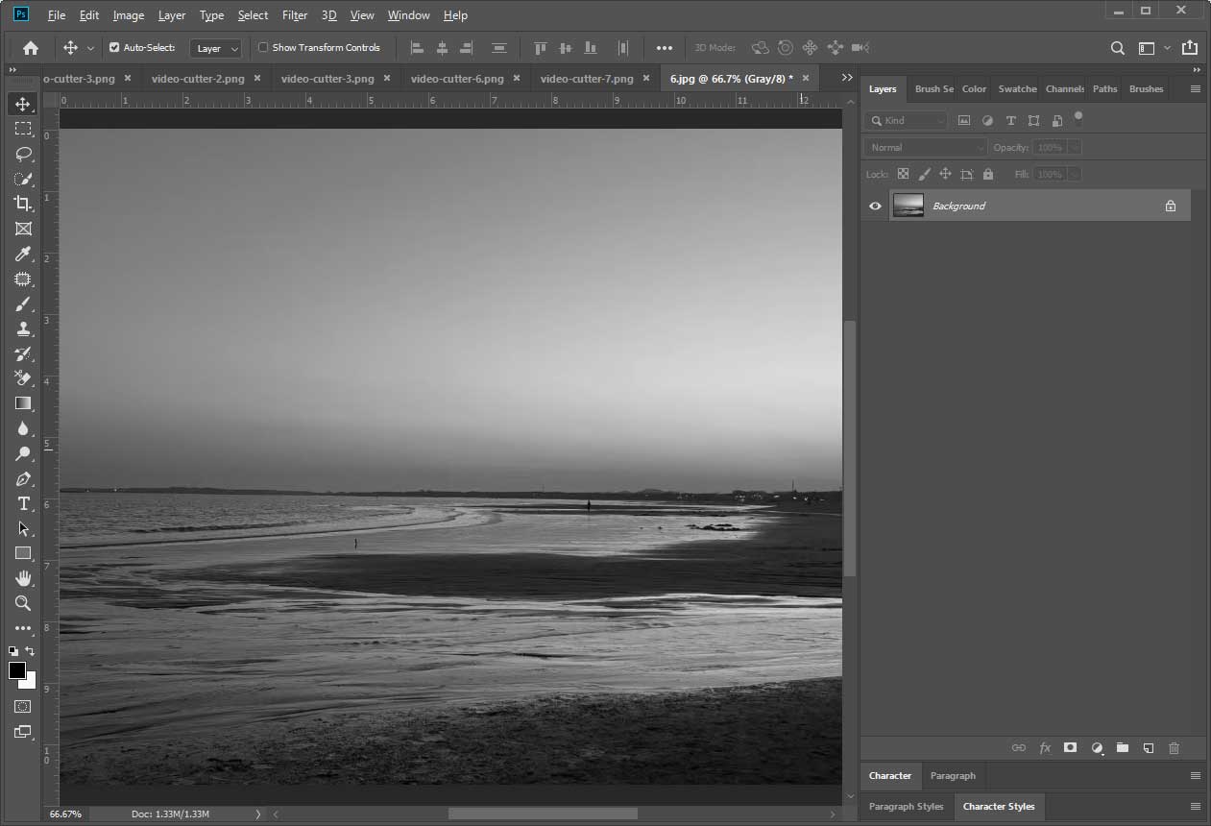Hide the Background layer visibility
1211x826 pixels.
pyautogui.click(x=875, y=206)
